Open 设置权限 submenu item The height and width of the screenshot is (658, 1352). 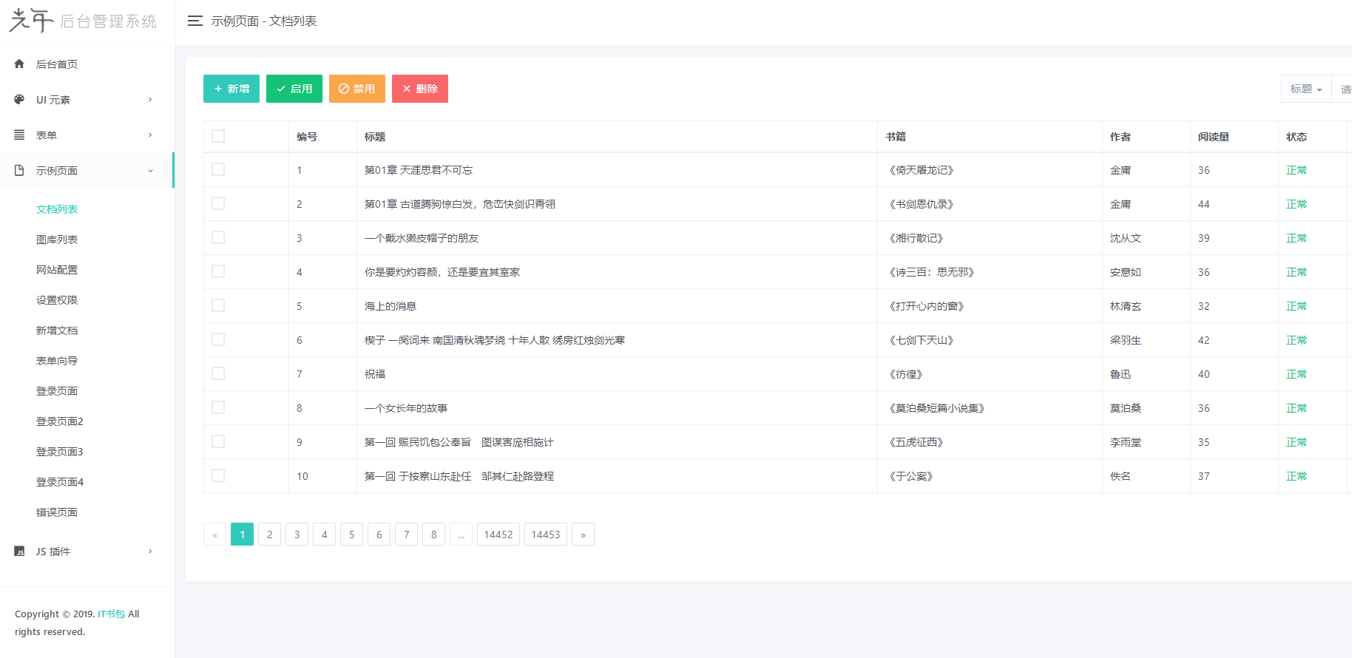click(57, 300)
